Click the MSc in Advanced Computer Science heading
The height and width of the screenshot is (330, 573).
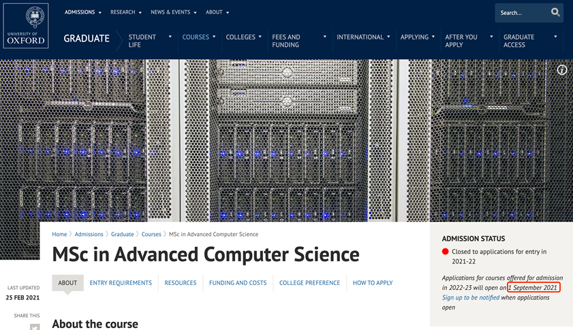206,254
